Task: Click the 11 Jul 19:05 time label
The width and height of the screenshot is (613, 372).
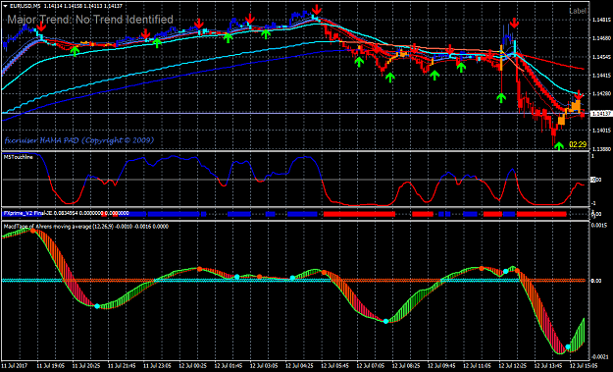Action: click(x=51, y=366)
